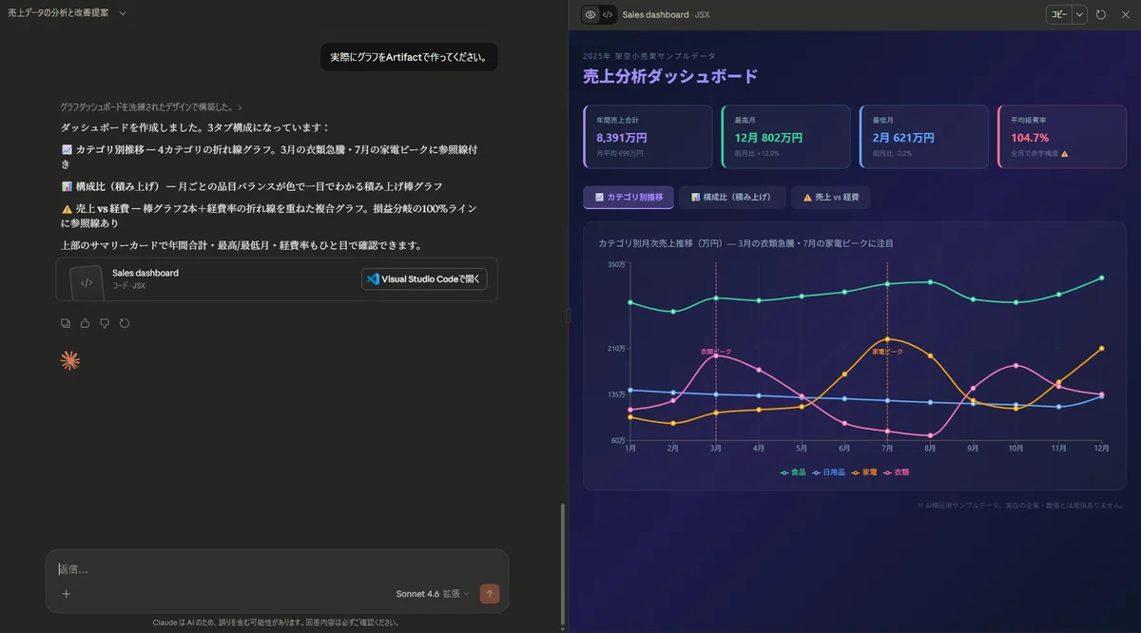Image resolution: width=1141 pixels, height=633 pixels.
Task: Click the panel divider resize handle
Action: [x=568, y=316]
